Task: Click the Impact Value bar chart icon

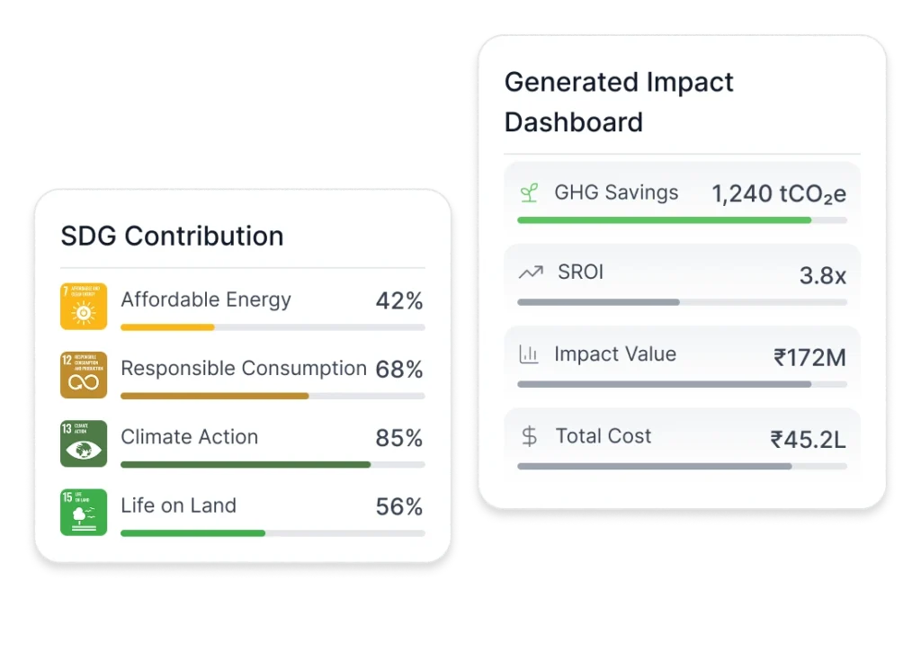Action: click(529, 354)
